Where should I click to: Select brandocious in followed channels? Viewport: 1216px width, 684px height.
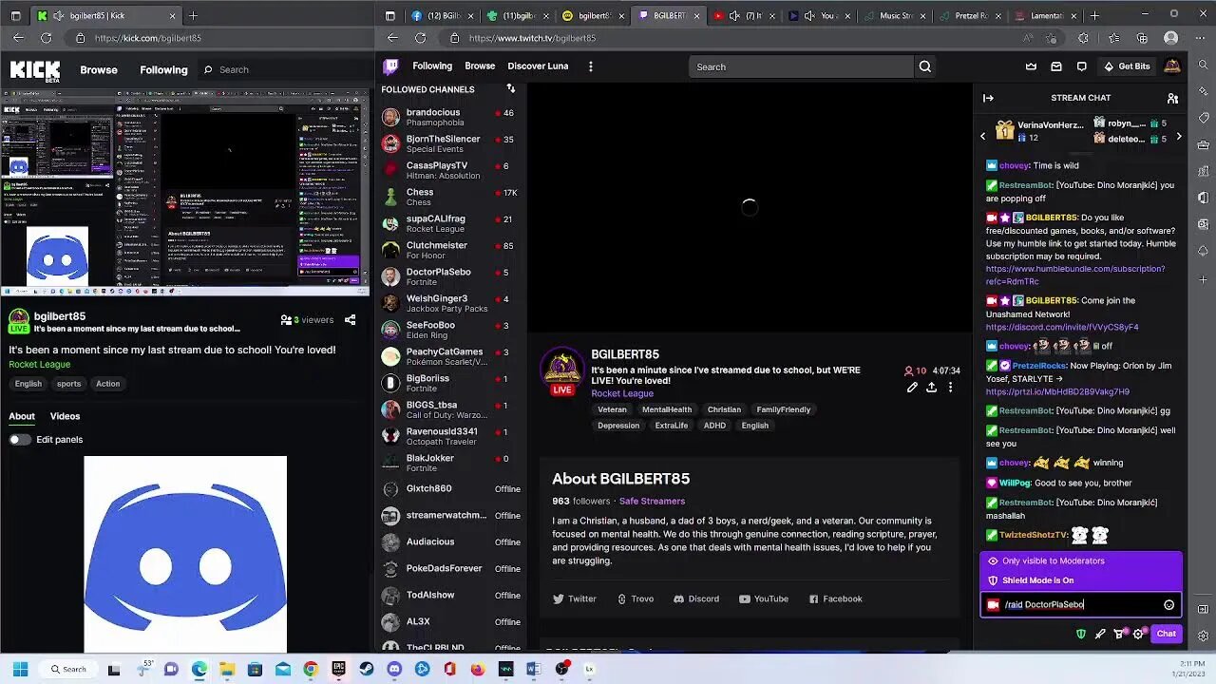click(450, 117)
